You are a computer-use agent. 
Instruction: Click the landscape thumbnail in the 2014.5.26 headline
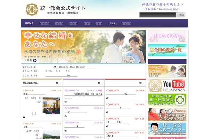click(51, 134)
